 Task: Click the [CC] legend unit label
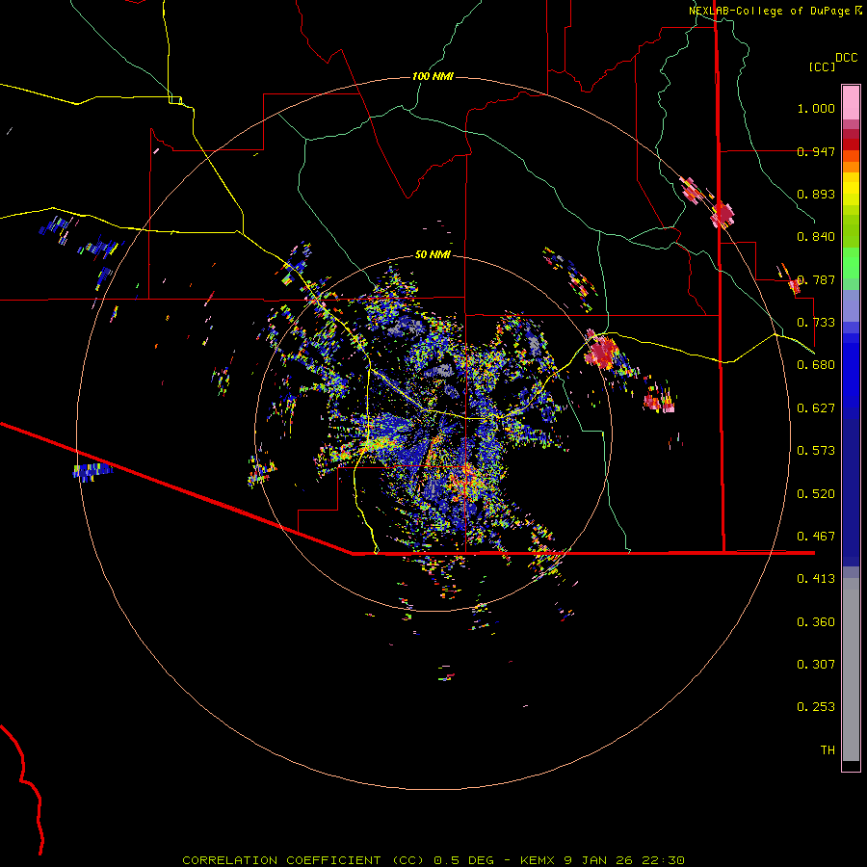tap(823, 66)
